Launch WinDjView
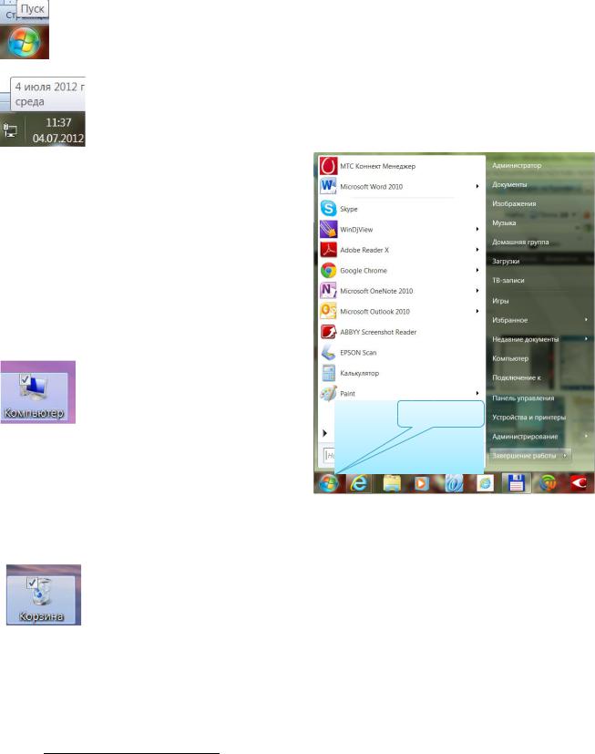The height and width of the screenshot is (754, 595). point(401,230)
